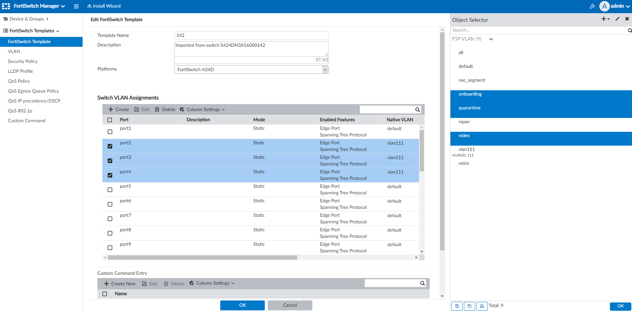Image resolution: width=632 pixels, height=311 pixels.
Task: Click the VLAN Assignments table search box
Action: [387, 109]
